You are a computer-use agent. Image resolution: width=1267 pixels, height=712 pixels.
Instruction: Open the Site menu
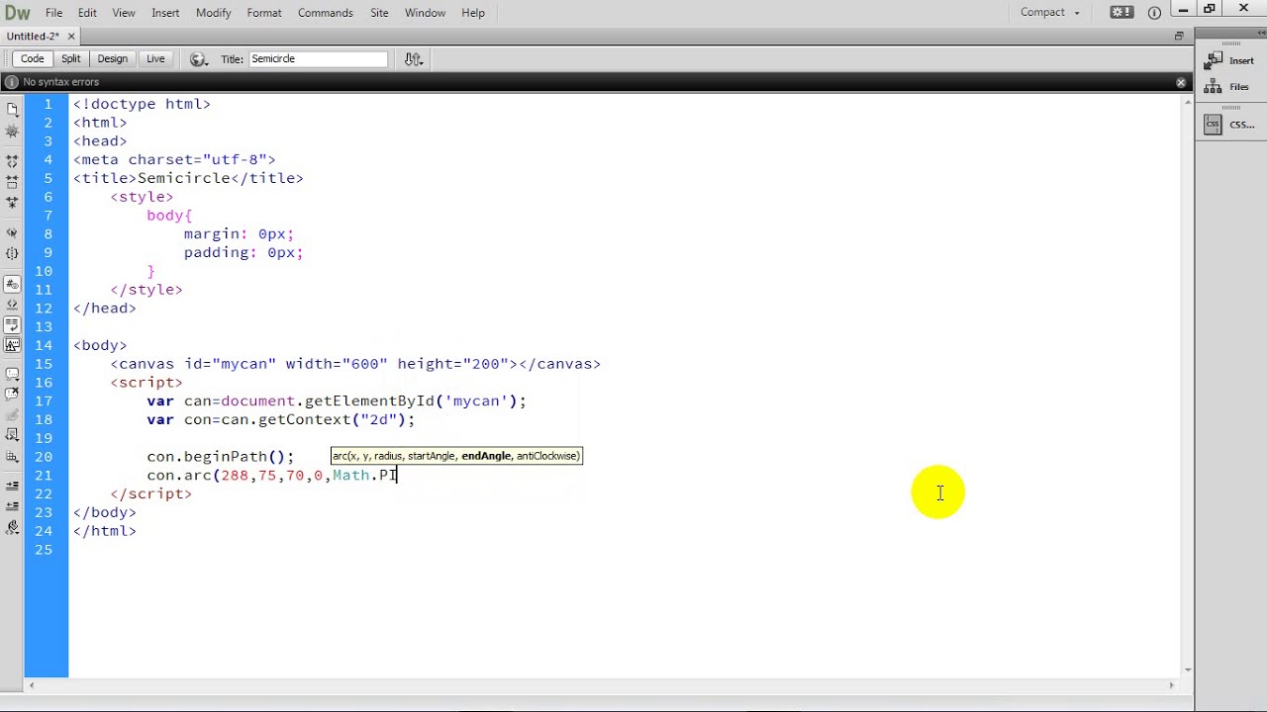tap(379, 13)
